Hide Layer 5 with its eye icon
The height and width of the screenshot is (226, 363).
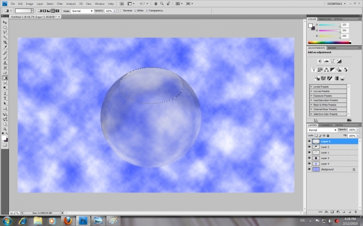tap(309, 141)
